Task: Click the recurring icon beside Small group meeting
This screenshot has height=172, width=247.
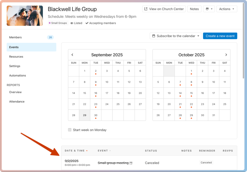Action: (131, 163)
